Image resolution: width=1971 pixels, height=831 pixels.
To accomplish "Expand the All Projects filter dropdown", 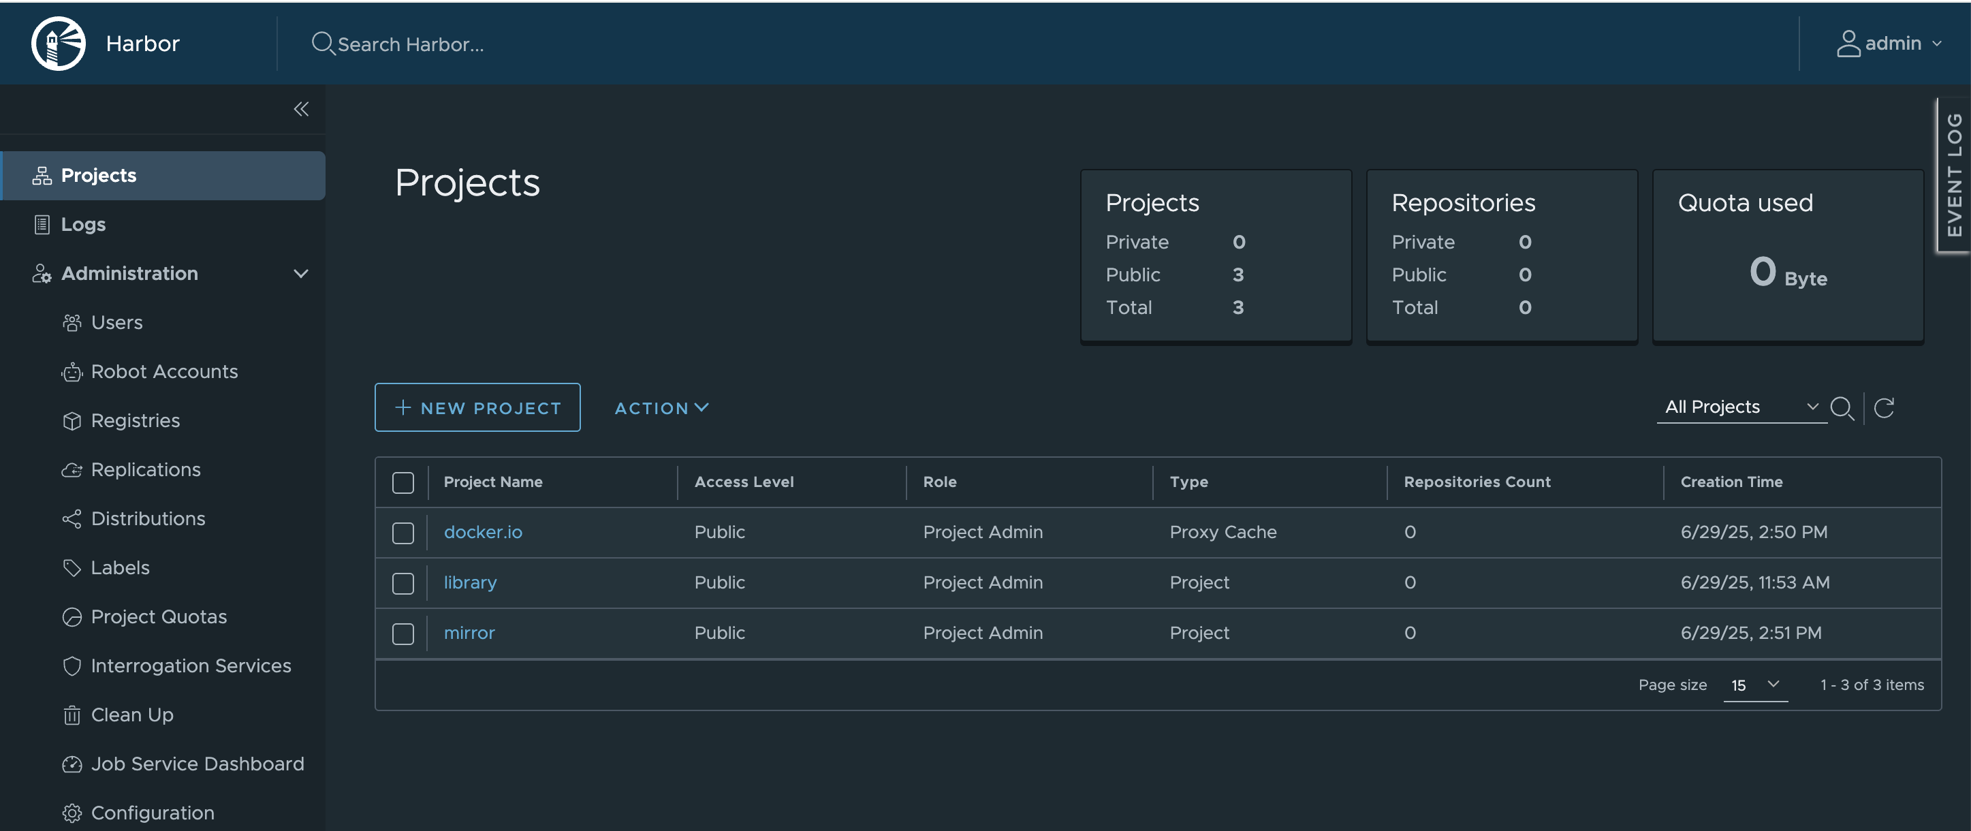I will 1741,407.
